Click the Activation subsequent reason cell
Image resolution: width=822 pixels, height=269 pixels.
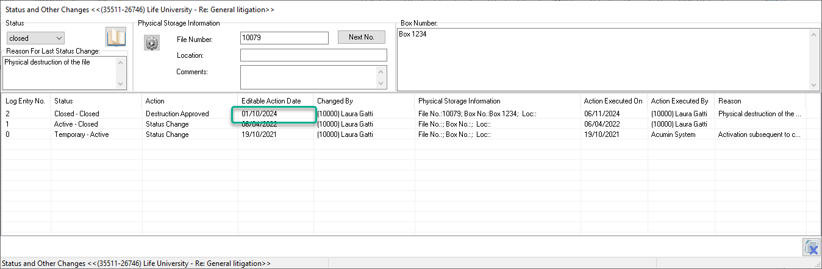[x=760, y=134]
